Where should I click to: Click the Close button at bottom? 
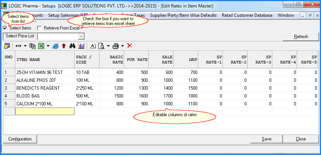pyautogui.click(x=301, y=139)
